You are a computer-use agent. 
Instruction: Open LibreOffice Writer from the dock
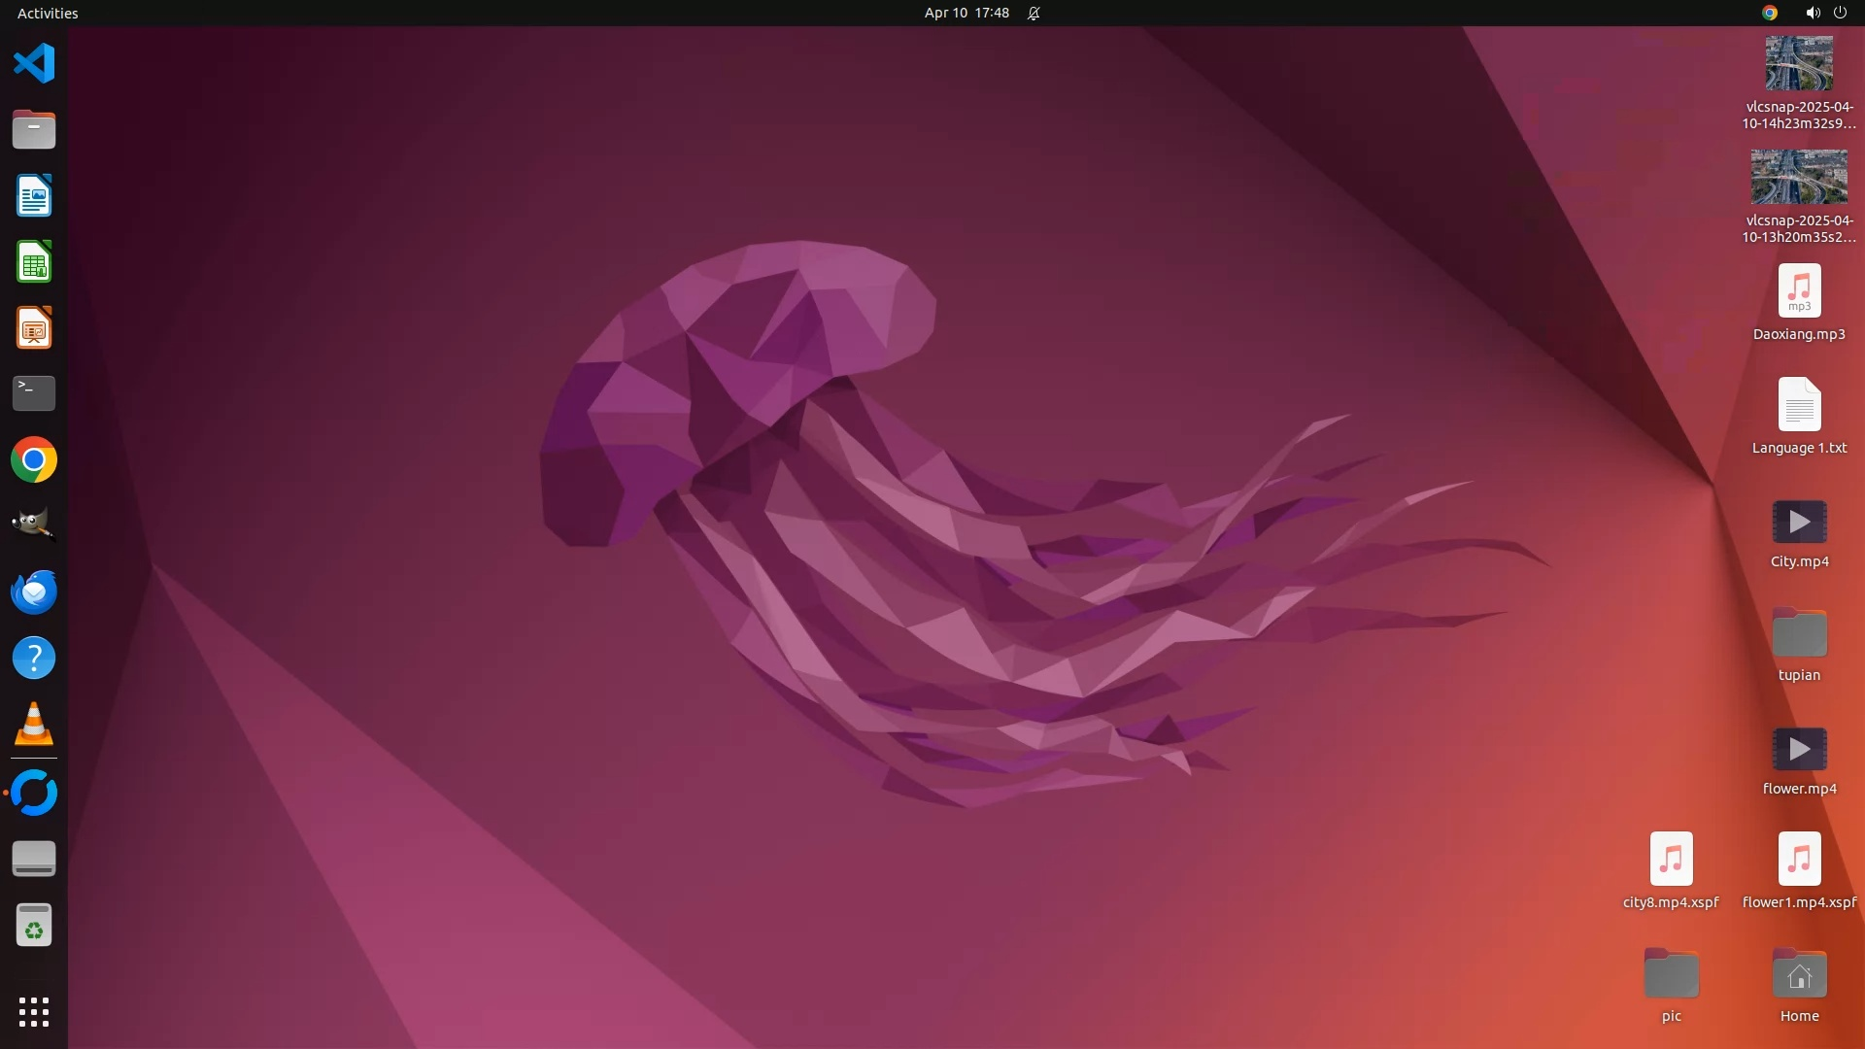(x=34, y=196)
